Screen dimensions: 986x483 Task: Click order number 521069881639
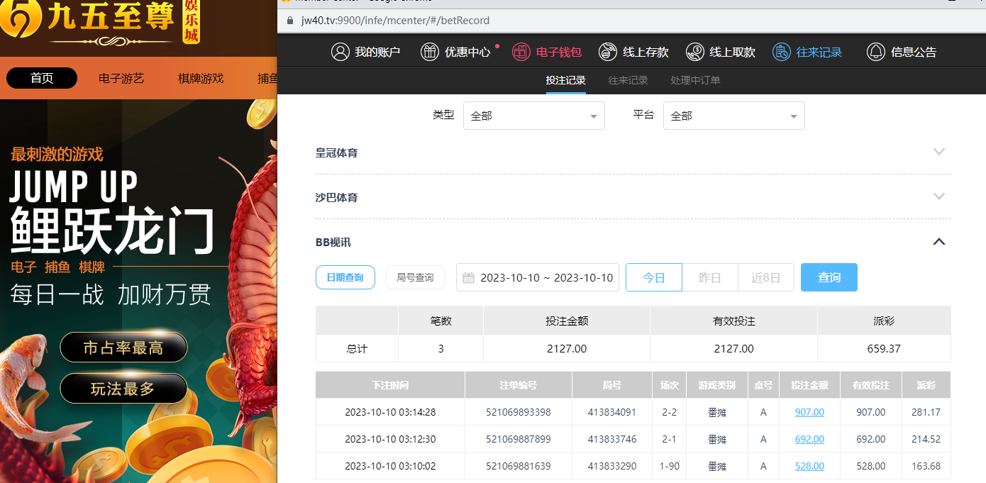click(519, 466)
